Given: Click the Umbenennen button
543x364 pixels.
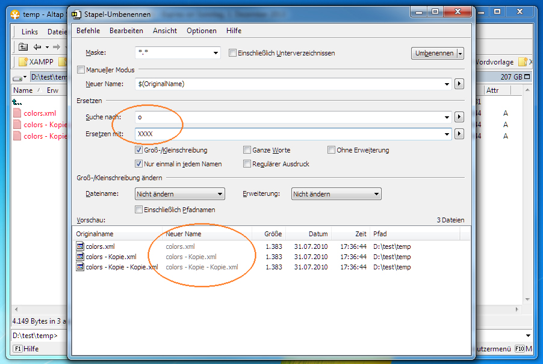Looking at the screenshot, I should 433,53.
